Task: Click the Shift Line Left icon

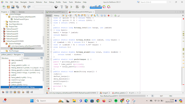Action: pos(102,16)
